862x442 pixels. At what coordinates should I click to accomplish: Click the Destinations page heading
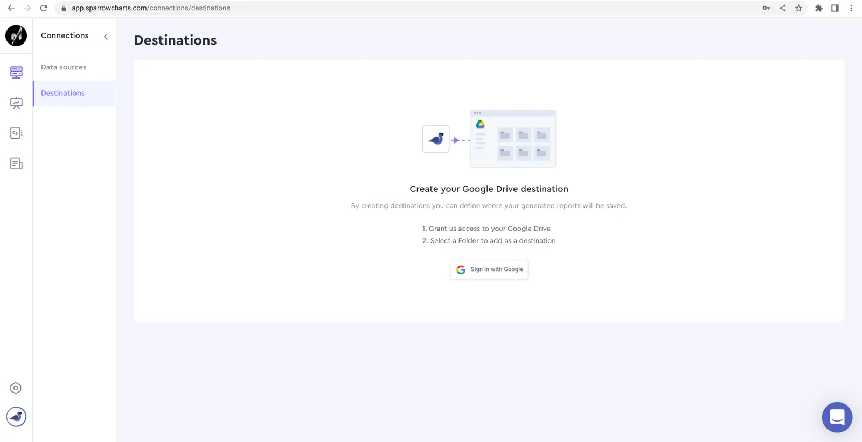(175, 40)
